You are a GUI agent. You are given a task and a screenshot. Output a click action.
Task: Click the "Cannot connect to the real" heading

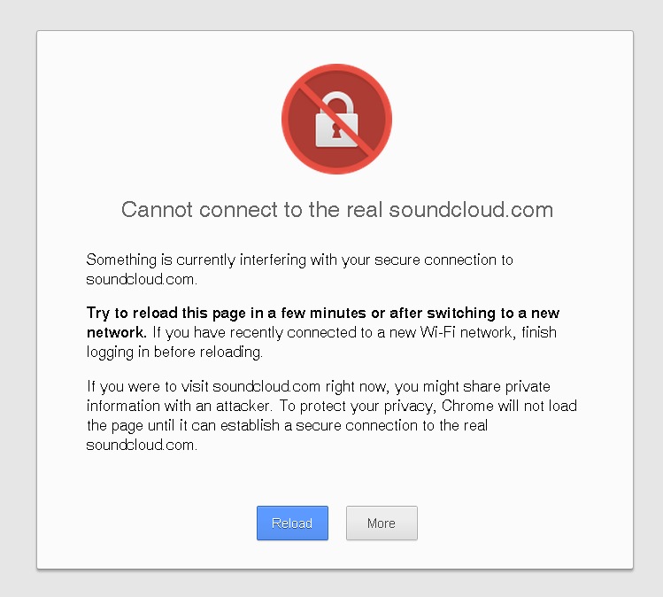[253, 210]
